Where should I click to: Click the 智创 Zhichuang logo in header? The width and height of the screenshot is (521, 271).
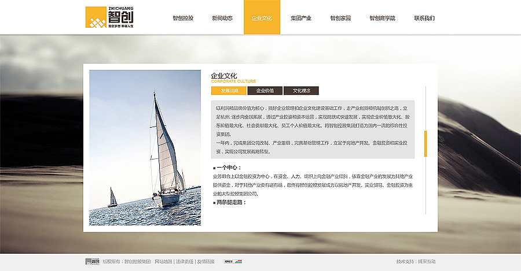coord(109,17)
